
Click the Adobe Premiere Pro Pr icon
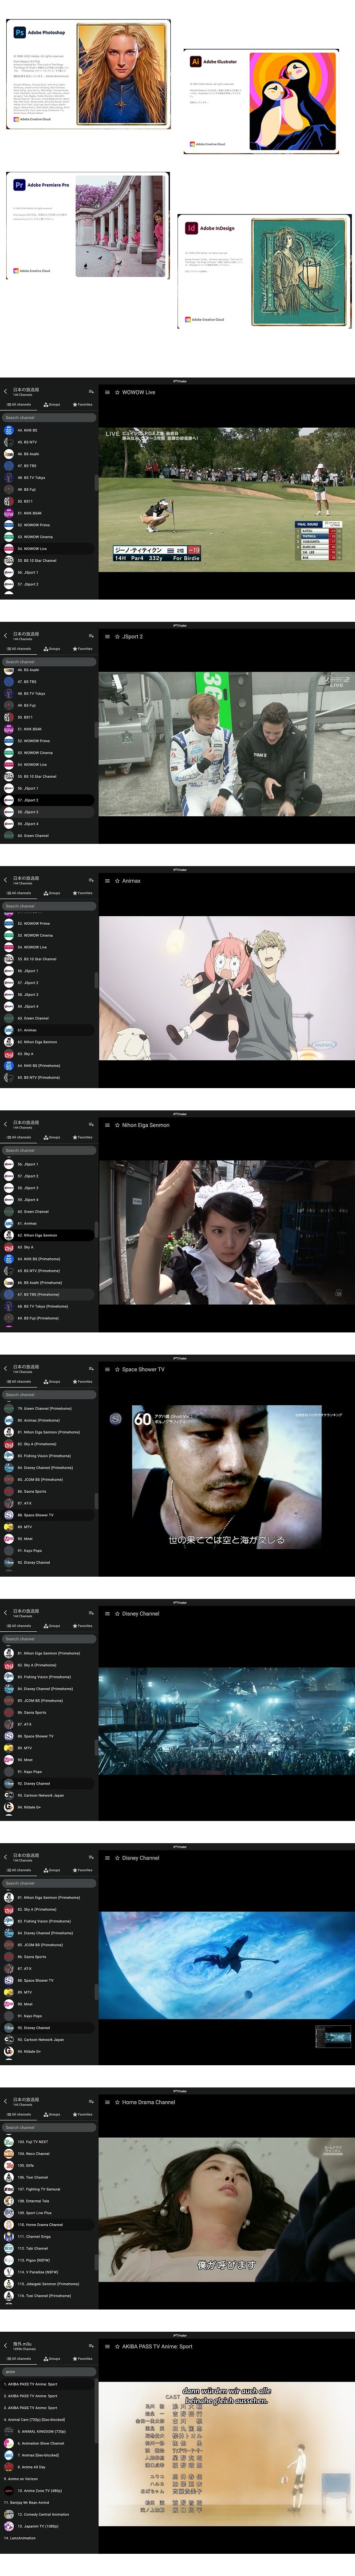tap(19, 185)
